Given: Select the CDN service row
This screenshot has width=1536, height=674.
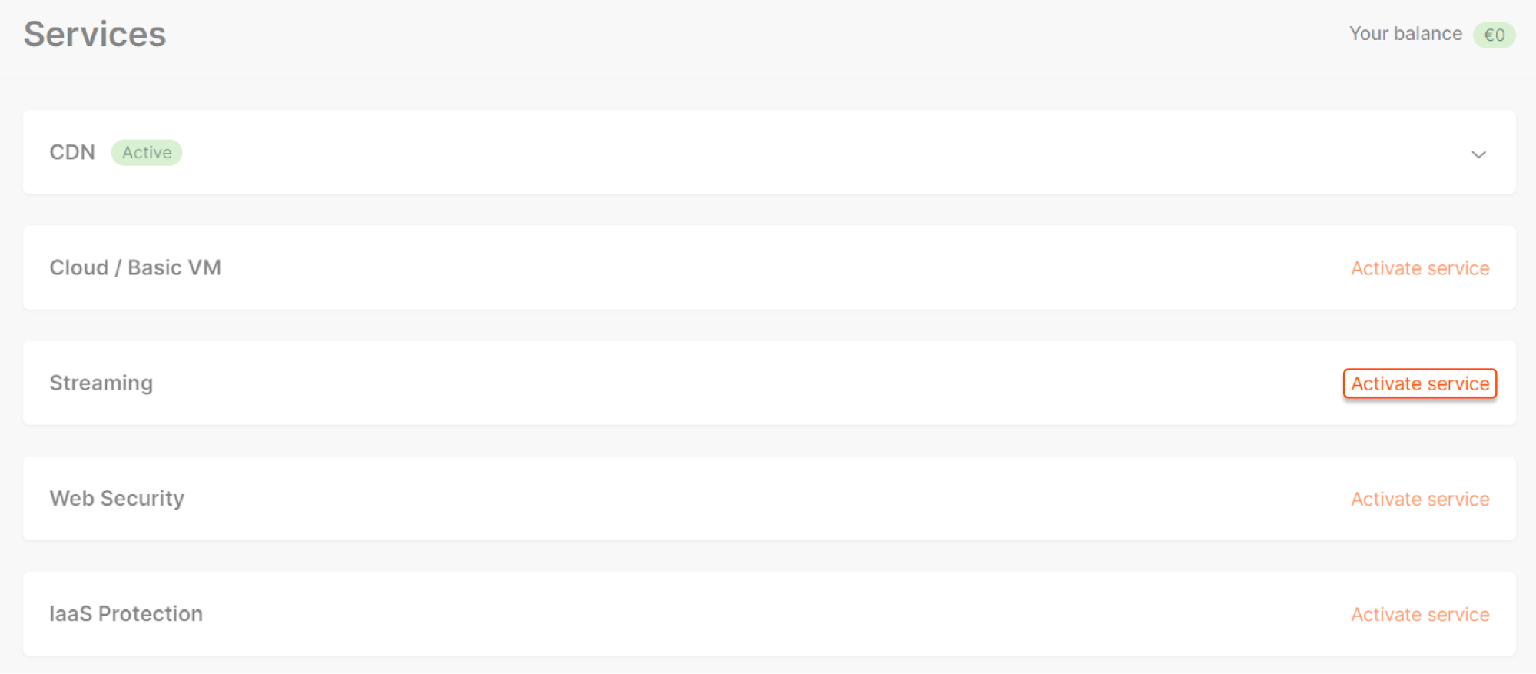Looking at the screenshot, I should (768, 152).
